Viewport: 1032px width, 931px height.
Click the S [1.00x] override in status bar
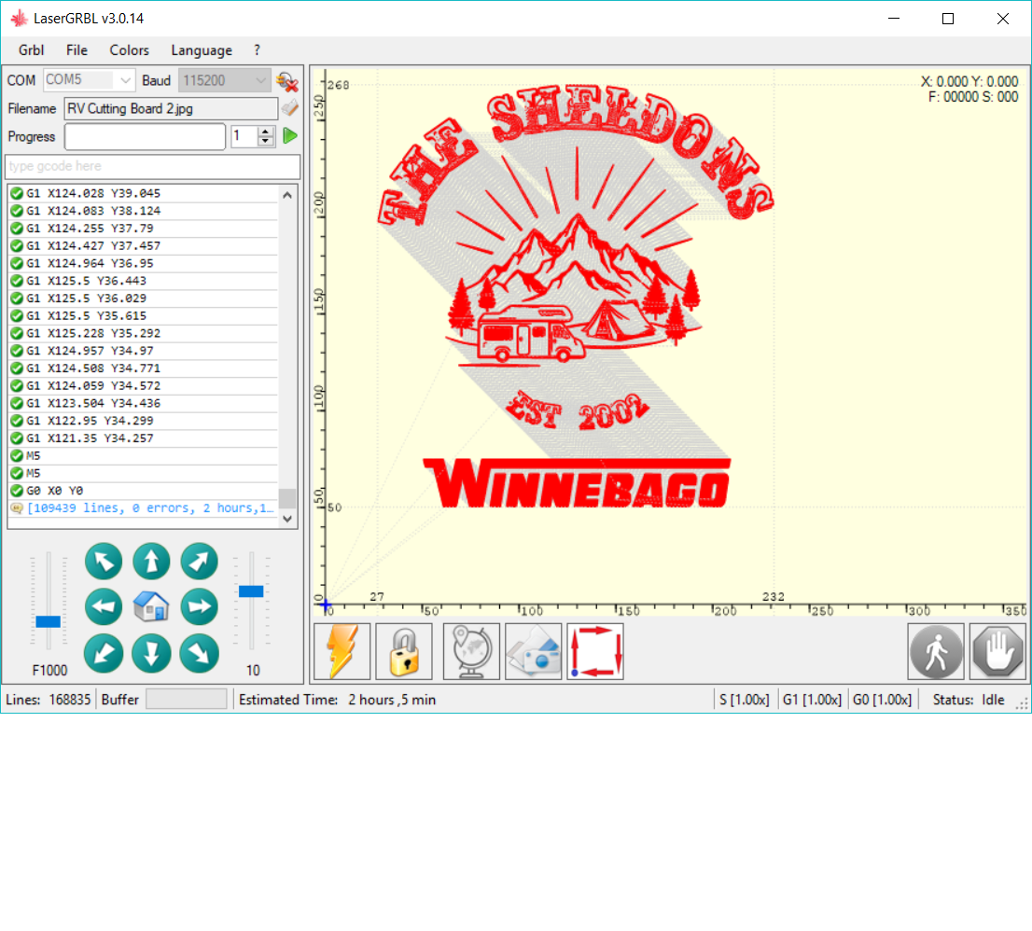pyautogui.click(x=745, y=700)
